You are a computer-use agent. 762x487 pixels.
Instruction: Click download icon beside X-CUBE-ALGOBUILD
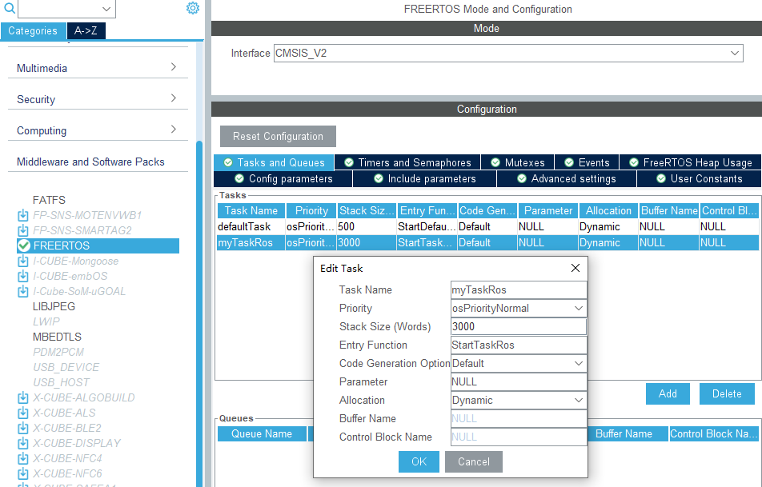coord(23,397)
